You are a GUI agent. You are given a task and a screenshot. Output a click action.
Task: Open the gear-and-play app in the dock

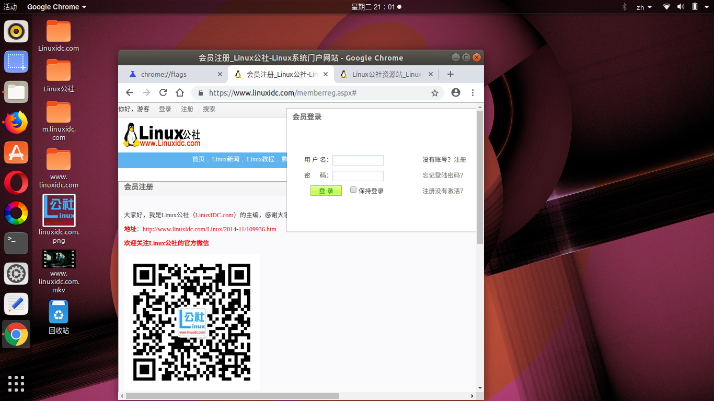tap(16, 274)
